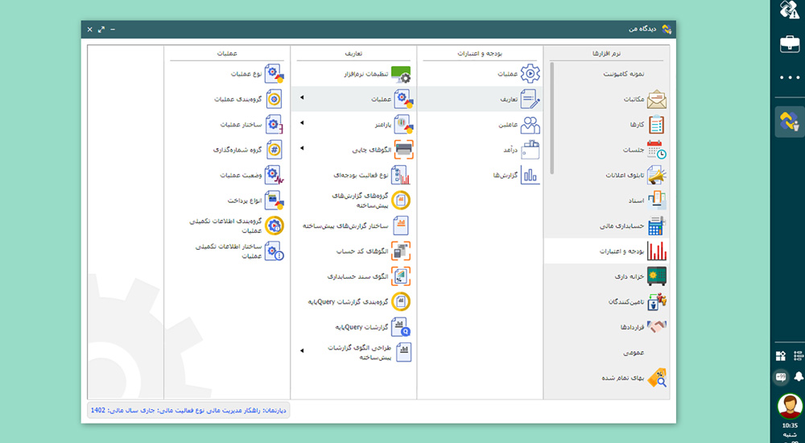Click the عملیات column header
805x443 pixels.
pyautogui.click(x=226, y=53)
